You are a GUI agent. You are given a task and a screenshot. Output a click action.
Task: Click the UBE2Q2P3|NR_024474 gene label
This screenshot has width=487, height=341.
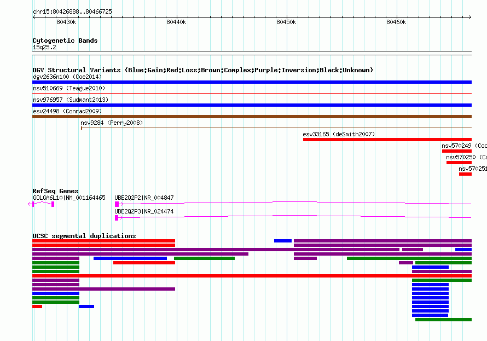(x=144, y=211)
